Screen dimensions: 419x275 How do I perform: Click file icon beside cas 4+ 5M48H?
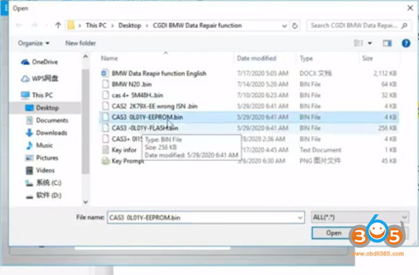(105, 95)
